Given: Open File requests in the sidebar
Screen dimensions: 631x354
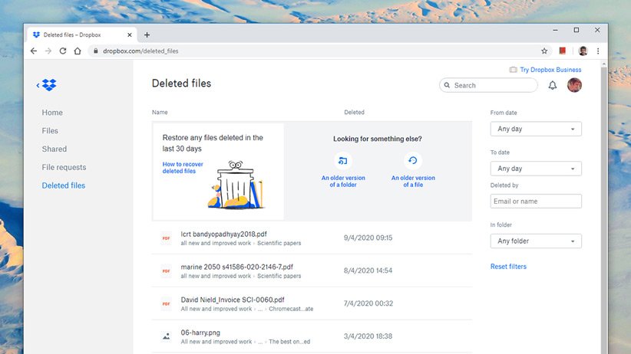Looking at the screenshot, I should [x=64, y=167].
